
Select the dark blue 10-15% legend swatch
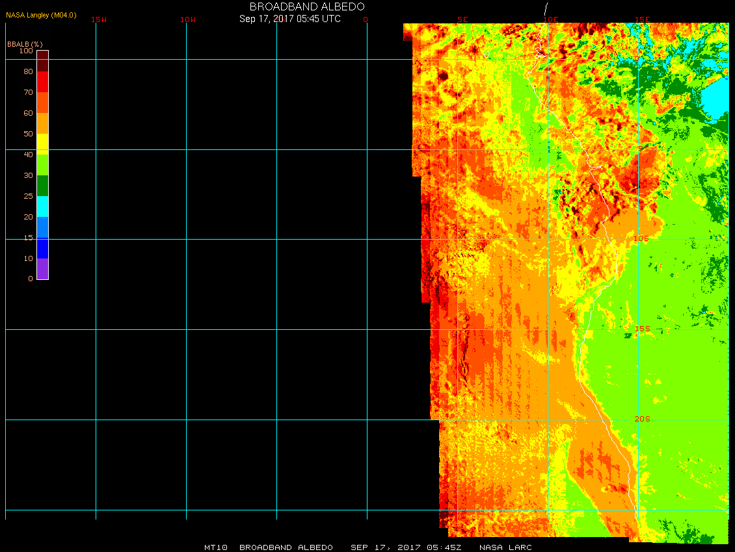pyautogui.click(x=42, y=248)
